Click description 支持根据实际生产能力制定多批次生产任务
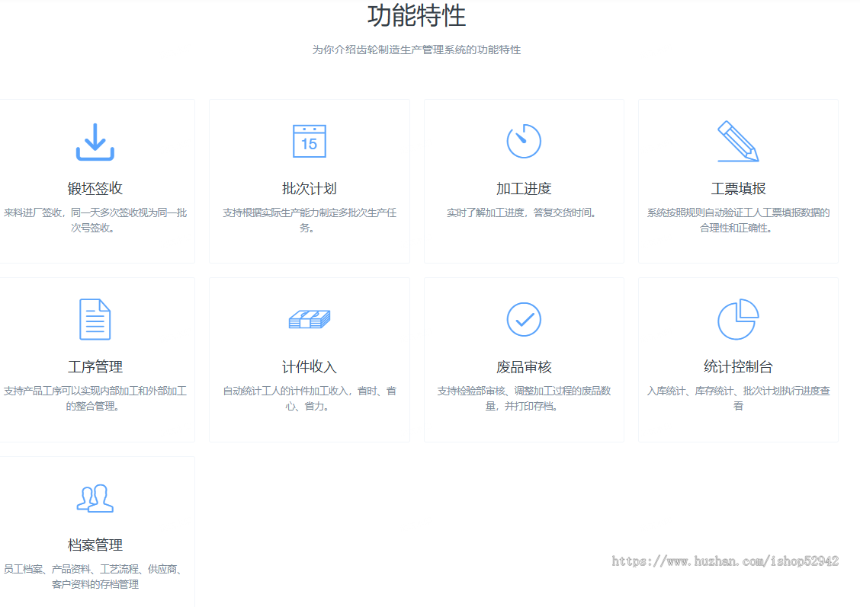The image size is (860, 607). click(310, 220)
